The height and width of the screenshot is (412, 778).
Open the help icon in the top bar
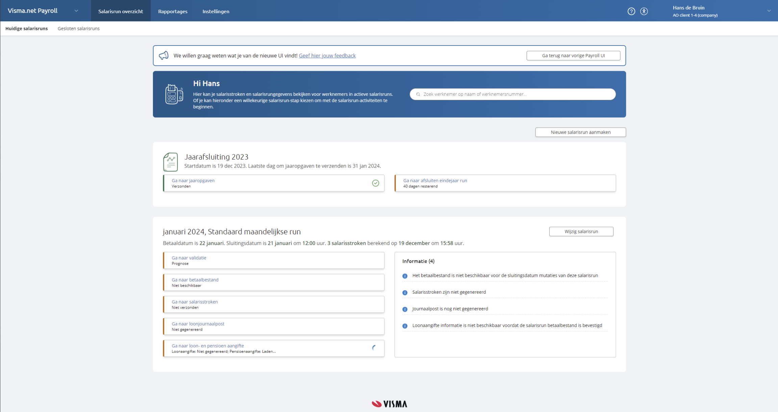click(631, 11)
